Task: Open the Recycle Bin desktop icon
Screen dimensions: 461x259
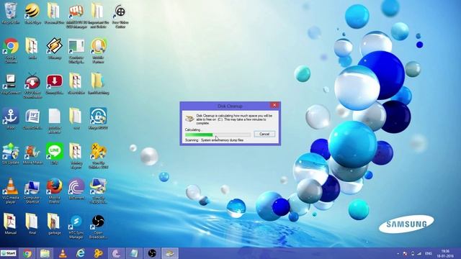Action: point(11,14)
